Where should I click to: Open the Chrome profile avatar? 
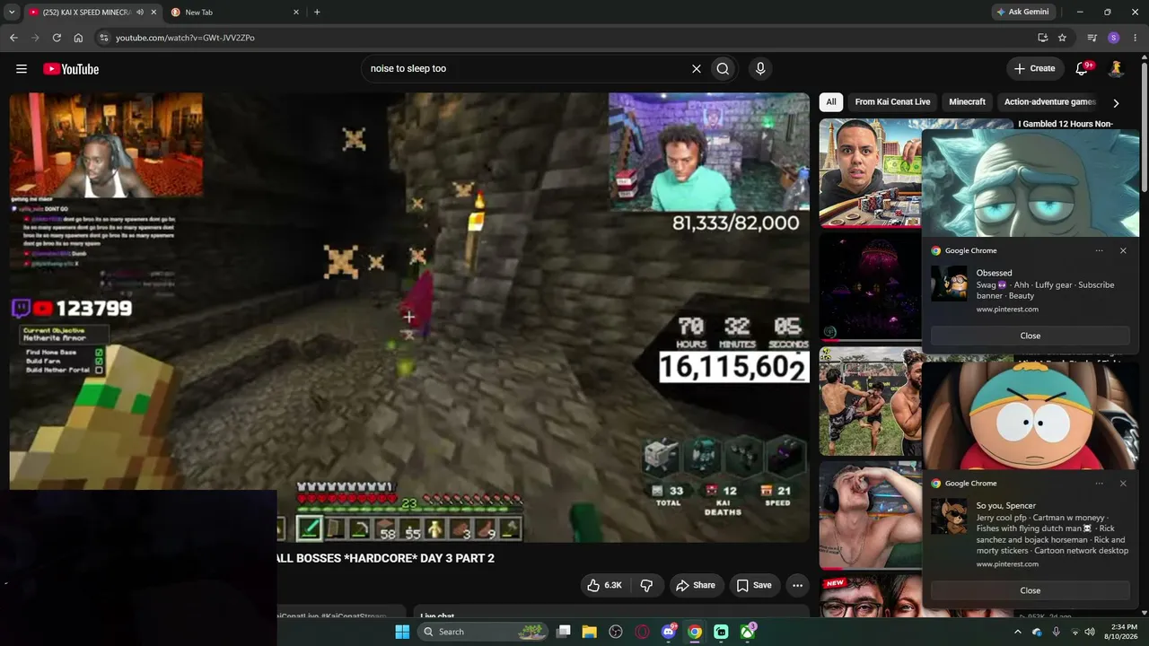[1114, 38]
